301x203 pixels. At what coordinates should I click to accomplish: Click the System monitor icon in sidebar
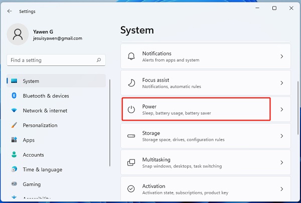point(14,81)
